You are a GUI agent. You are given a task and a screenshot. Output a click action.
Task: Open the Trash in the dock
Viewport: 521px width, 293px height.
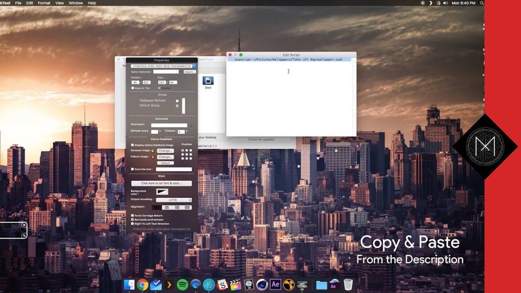coord(348,284)
